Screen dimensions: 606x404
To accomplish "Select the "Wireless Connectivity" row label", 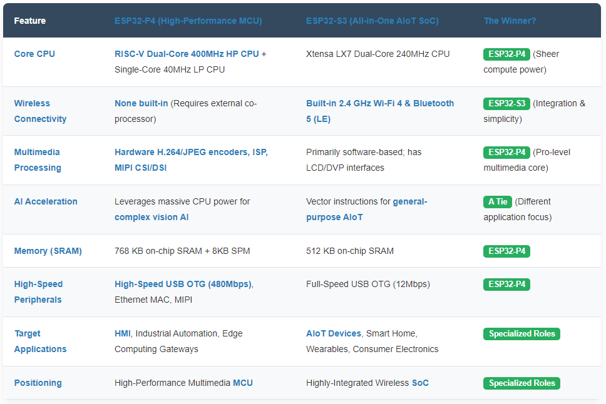I will (x=40, y=111).
